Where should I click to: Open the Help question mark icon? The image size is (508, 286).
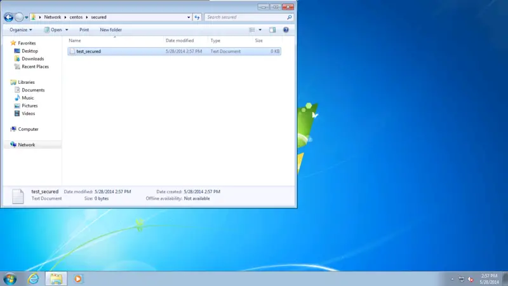click(286, 30)
